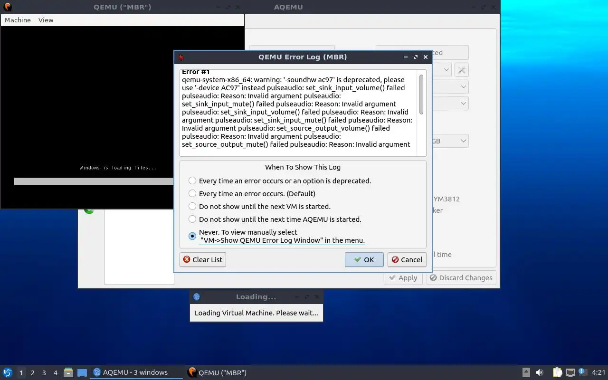The image size is (608, 380).
Task: Open the volume speaker tray icon
Action: click(x=540, y=372)
